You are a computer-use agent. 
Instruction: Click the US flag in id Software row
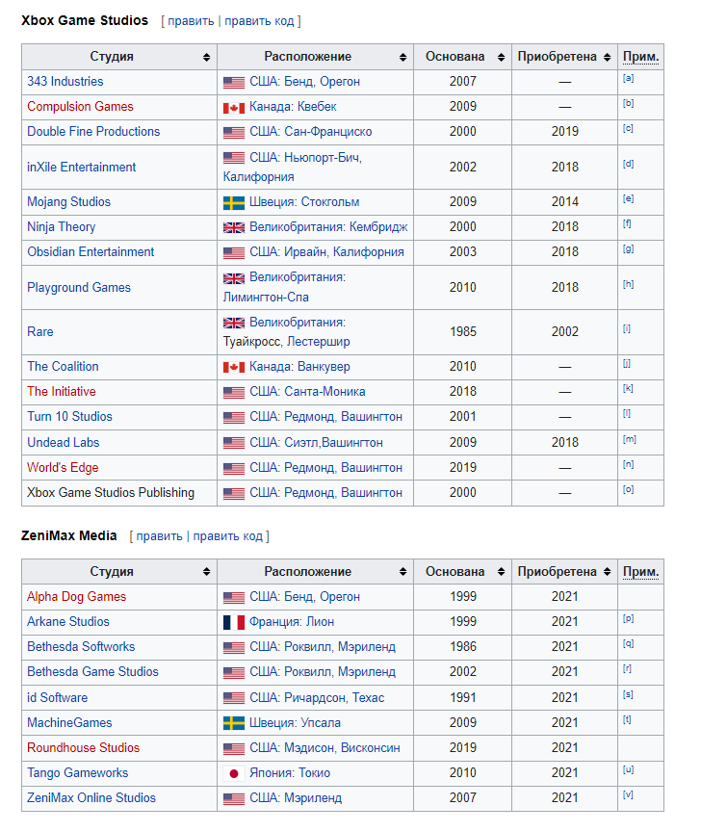[x=233, y=698]
